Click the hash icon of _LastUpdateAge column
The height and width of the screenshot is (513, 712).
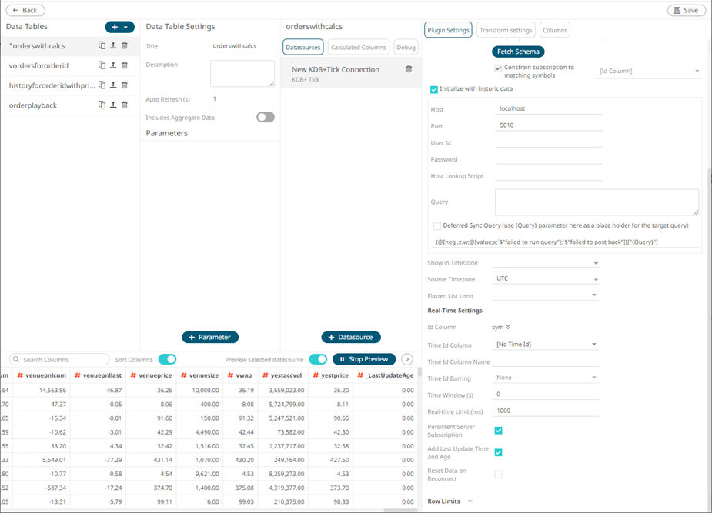tap(360, 375)
